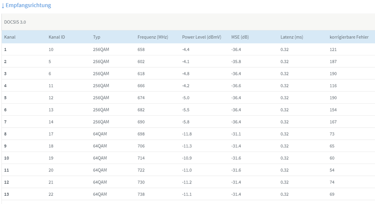Select the -35.8 MSE value

[x=236, y=61]
